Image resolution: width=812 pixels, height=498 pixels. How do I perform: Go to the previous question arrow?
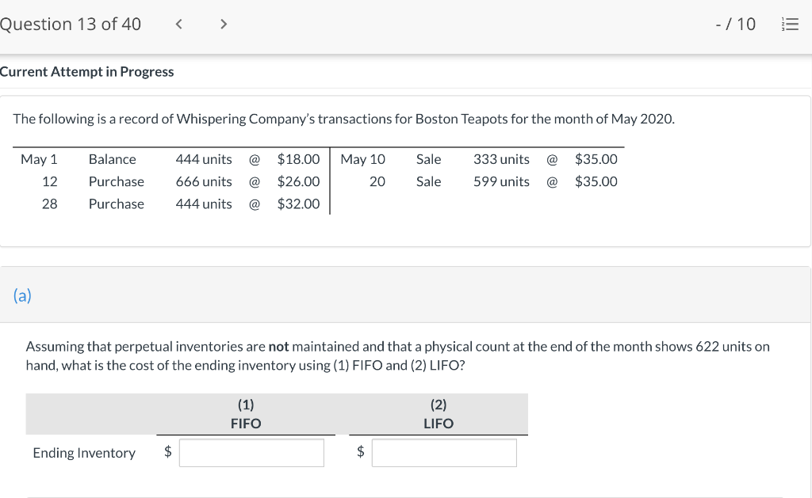click(x=178, y=25)
